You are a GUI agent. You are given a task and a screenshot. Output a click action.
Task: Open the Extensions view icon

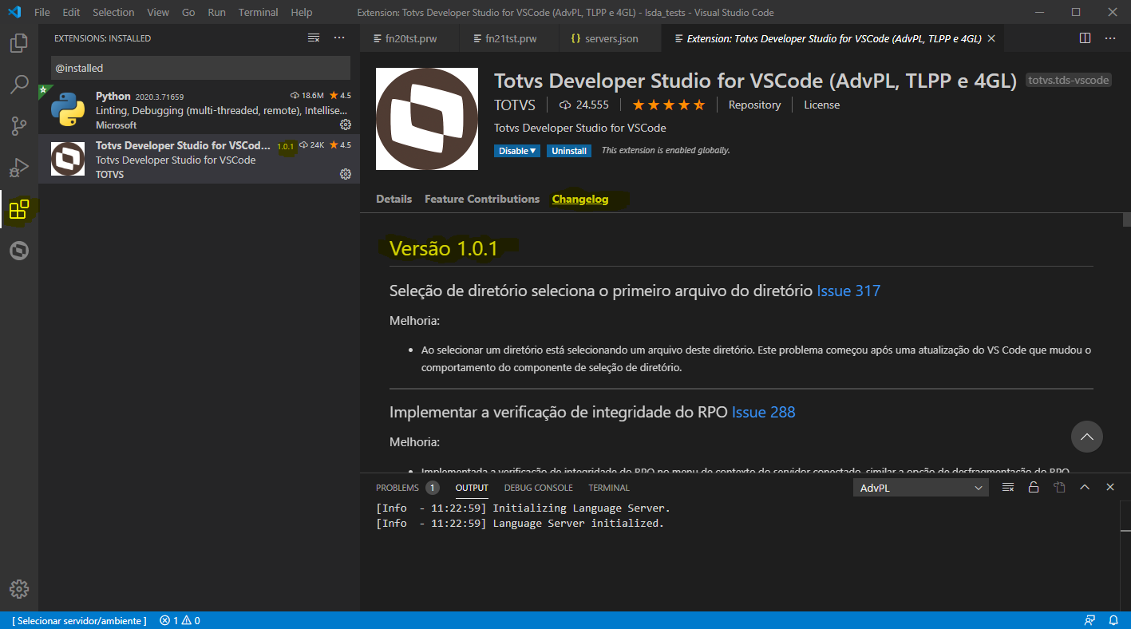[19, 210]
